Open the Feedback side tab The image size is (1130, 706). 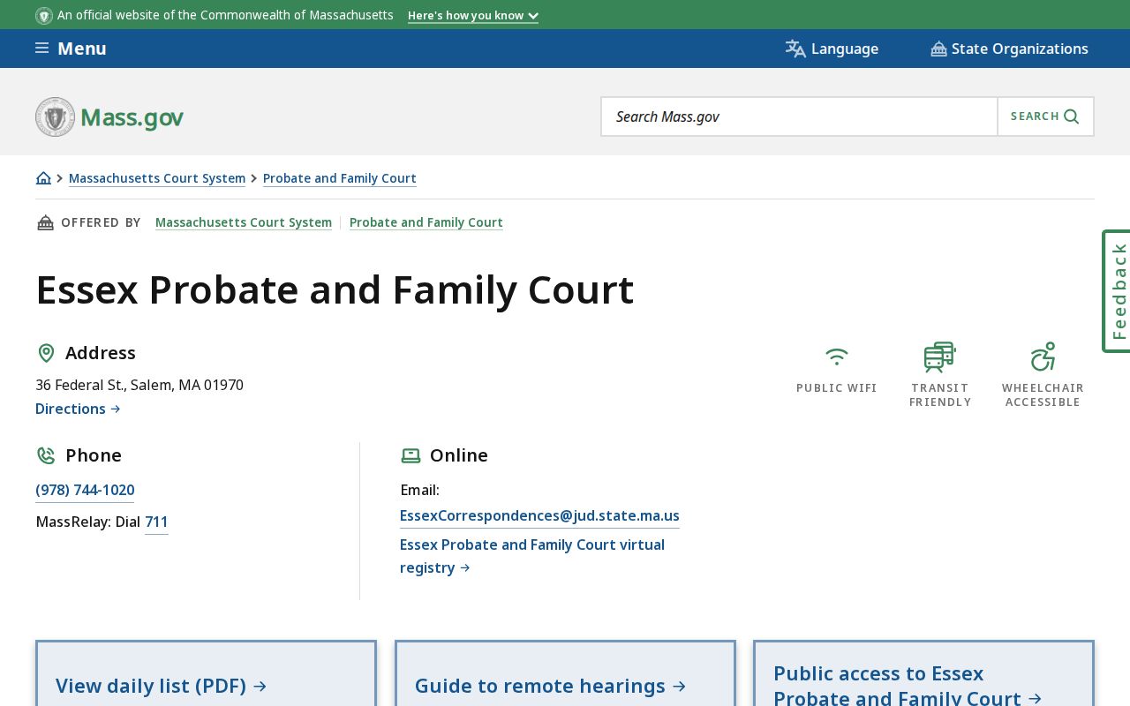click(x=1117, y=291)
